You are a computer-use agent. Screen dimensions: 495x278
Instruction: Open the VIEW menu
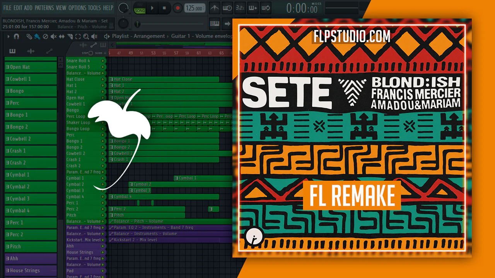[x=61, y=8]
